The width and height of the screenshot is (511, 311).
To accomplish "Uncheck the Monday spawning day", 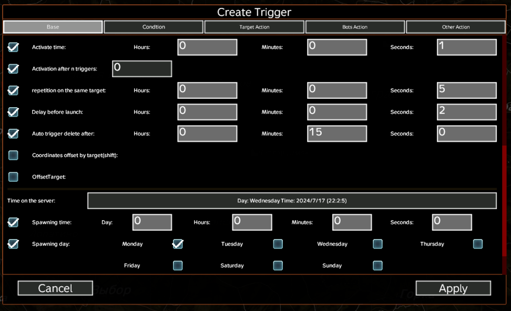I will tap(178, 244).
